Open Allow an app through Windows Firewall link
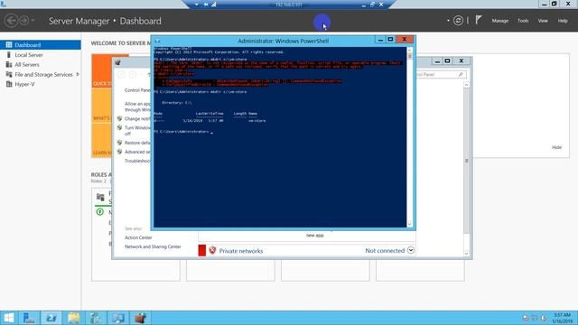Viewport: 578px width, 325px height. (137, 107)
